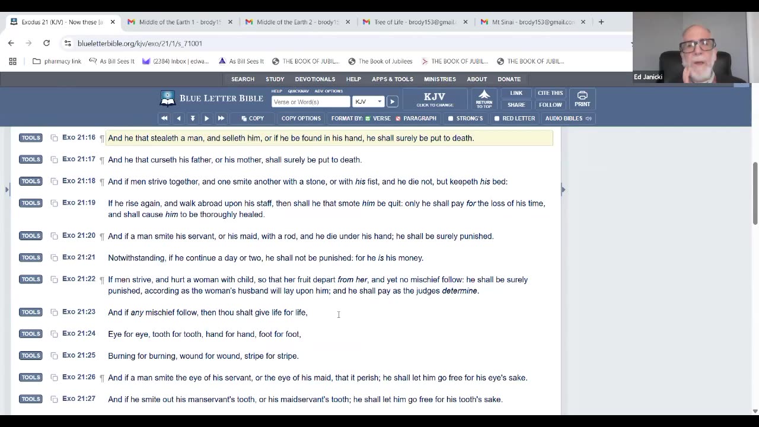The width and height of the screenshot is (759, 427).
Task: Close the Tree of Life tab
Action: tap(465, 22)
